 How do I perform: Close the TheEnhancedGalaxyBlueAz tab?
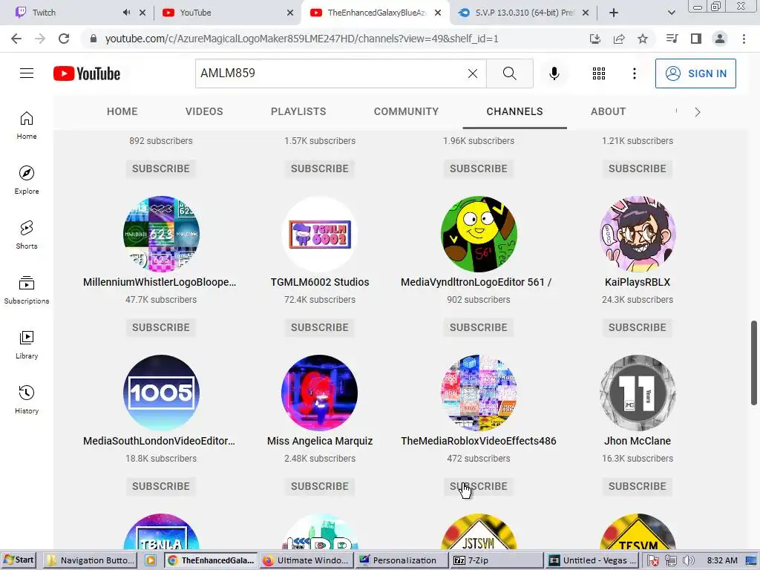[x=438, y=13]
